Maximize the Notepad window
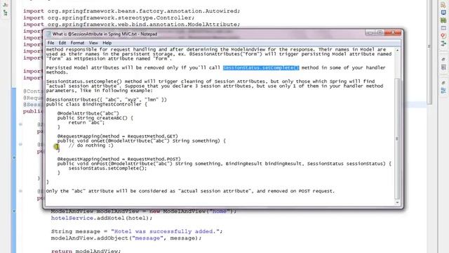 point(379,33)
